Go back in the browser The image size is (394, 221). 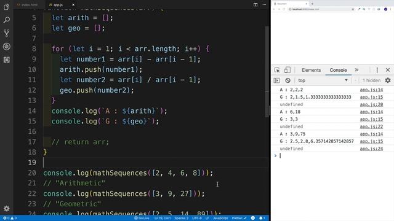click(274, 9)
